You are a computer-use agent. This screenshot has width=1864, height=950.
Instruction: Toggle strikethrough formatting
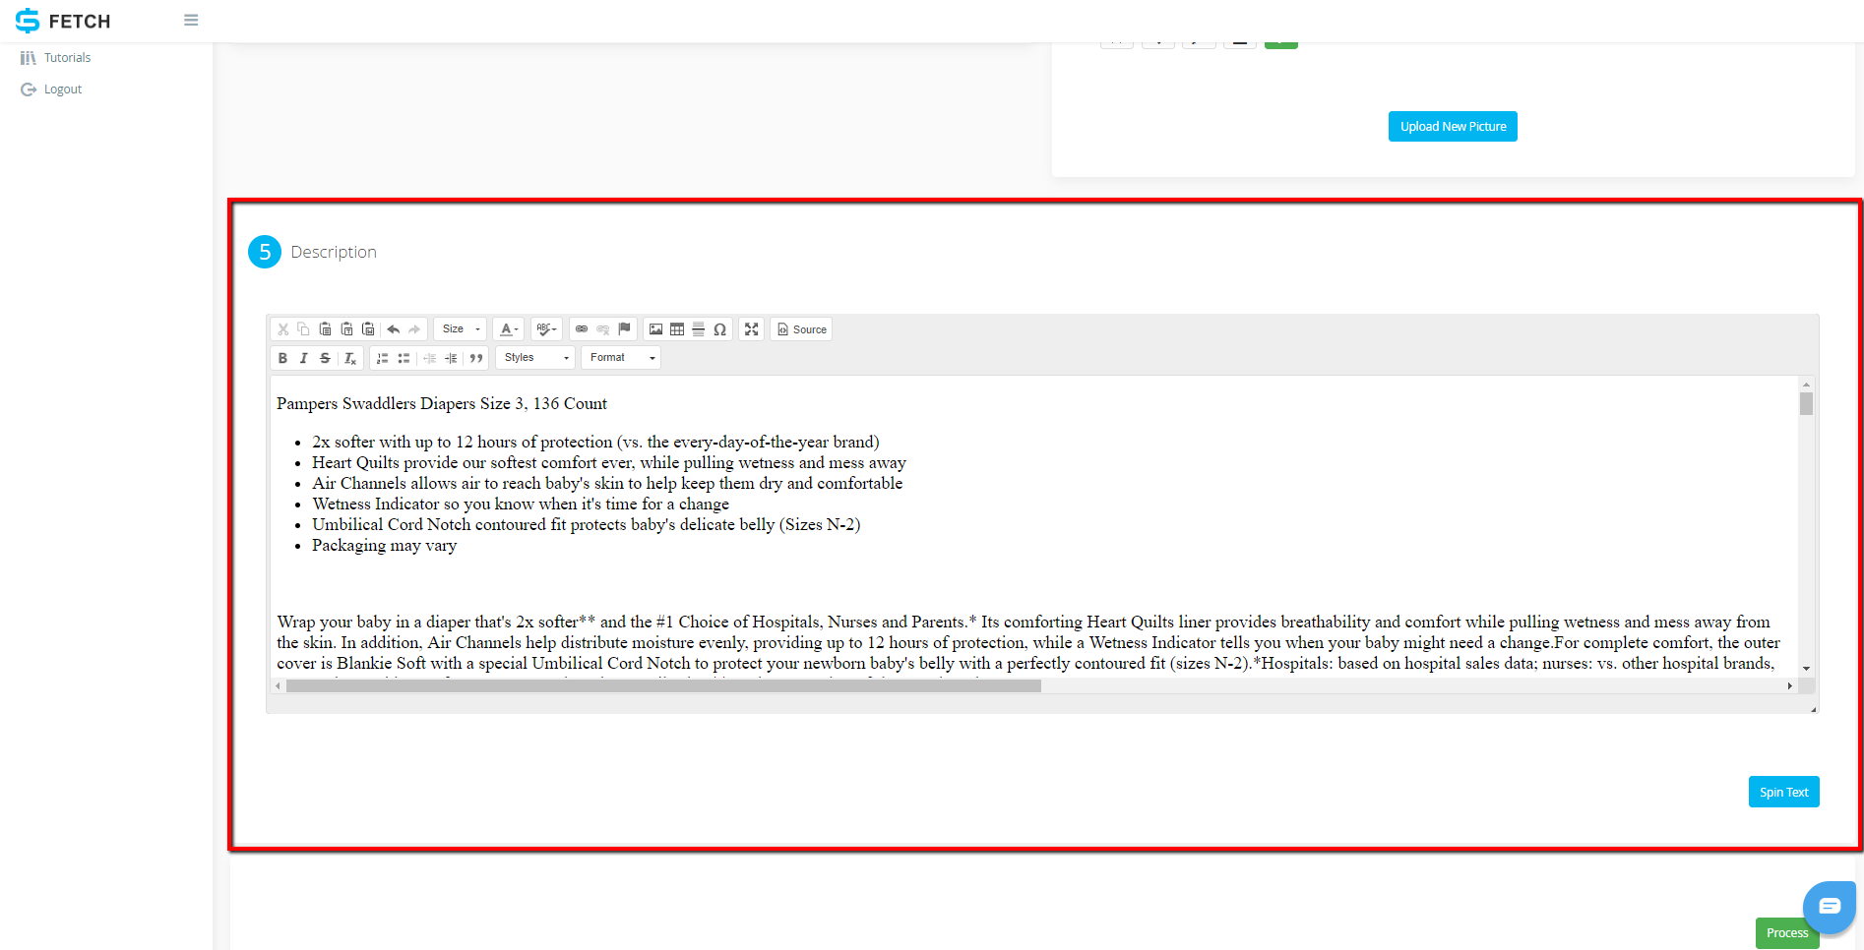(x=325, y=358)
